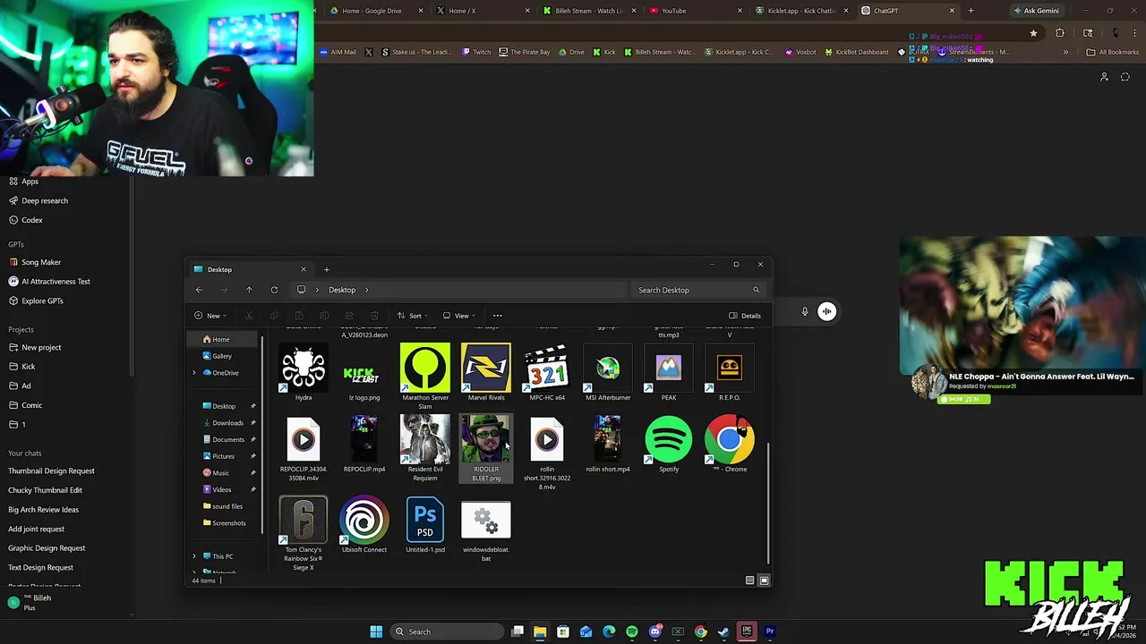Click the Ask Gemini button
1146x644 pixels.
tap(1036, 11)
